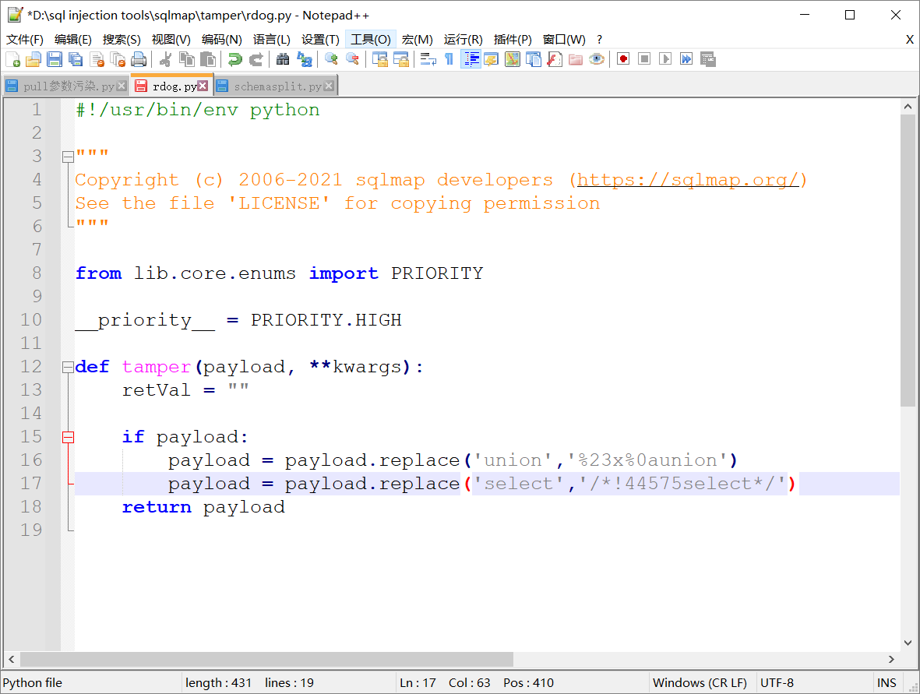The height and width of the screenshot is (694, 920).
Task: Click the horizontal scrollbar thumb
Action: click(x=267, y=660)
